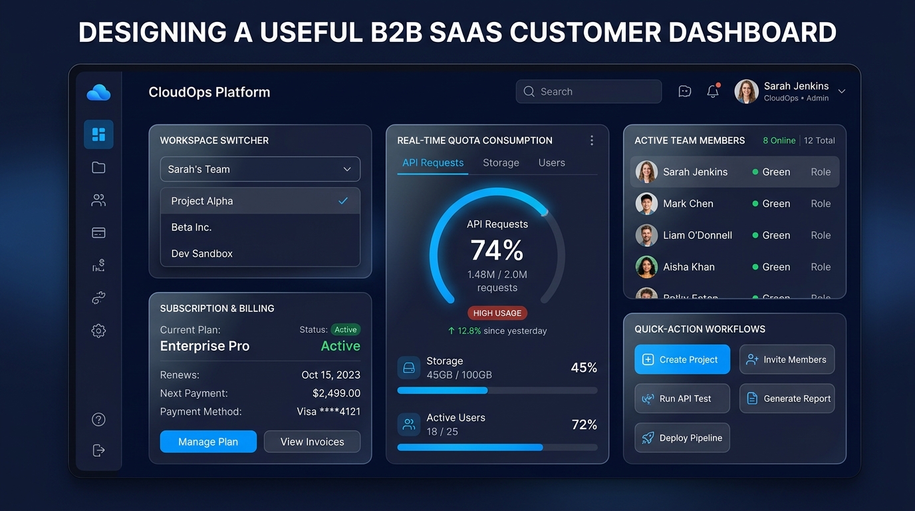Click the Visa ****4121 payment method
The image size is (915, 511).
[x=328, y=411]
